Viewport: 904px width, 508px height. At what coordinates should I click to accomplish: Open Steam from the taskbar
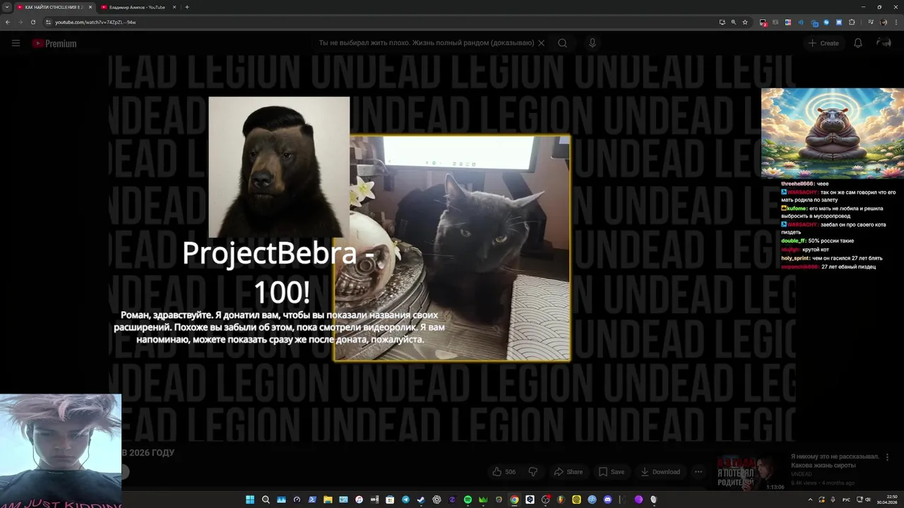tap(421, 500)
